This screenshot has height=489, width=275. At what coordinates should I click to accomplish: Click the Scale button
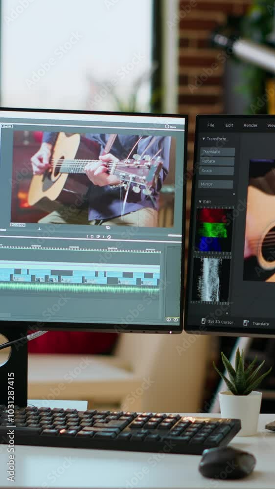[217, 171]
